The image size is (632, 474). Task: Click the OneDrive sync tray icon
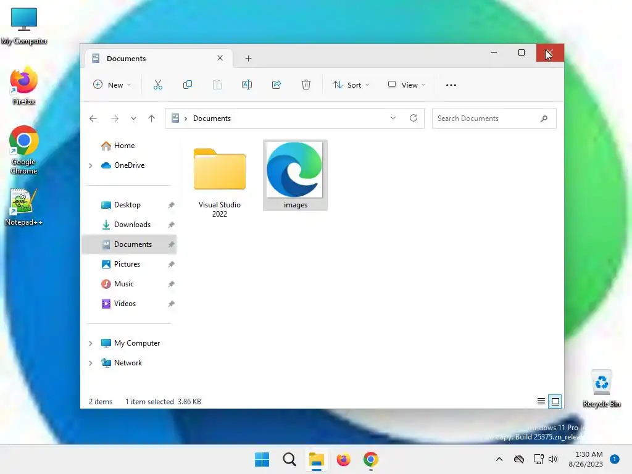(x=518, y=459)
